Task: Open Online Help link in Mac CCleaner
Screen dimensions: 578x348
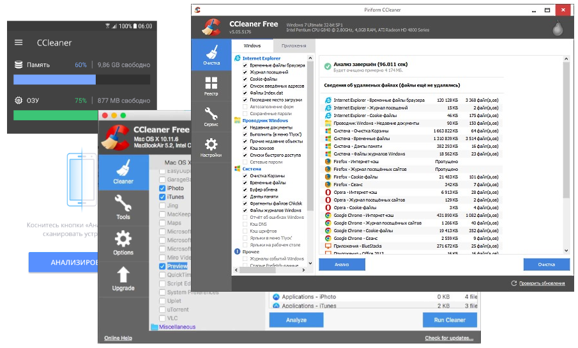Action: 118,338
